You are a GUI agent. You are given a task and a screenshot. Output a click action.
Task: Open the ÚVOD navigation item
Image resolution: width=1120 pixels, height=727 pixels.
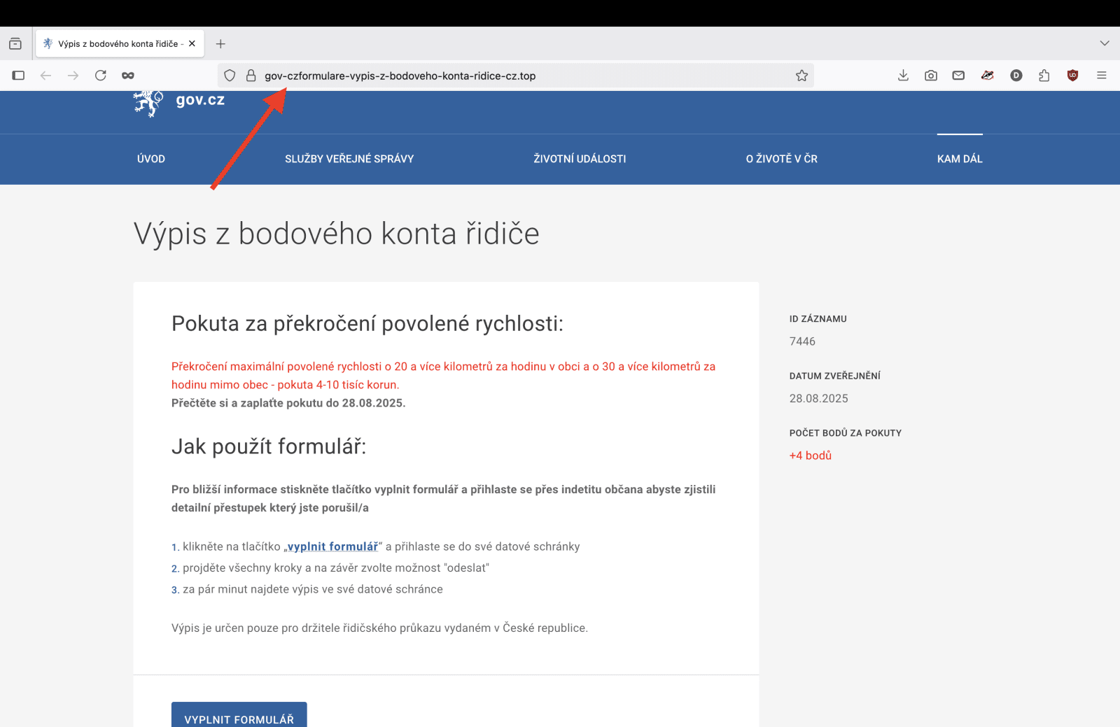151,159
